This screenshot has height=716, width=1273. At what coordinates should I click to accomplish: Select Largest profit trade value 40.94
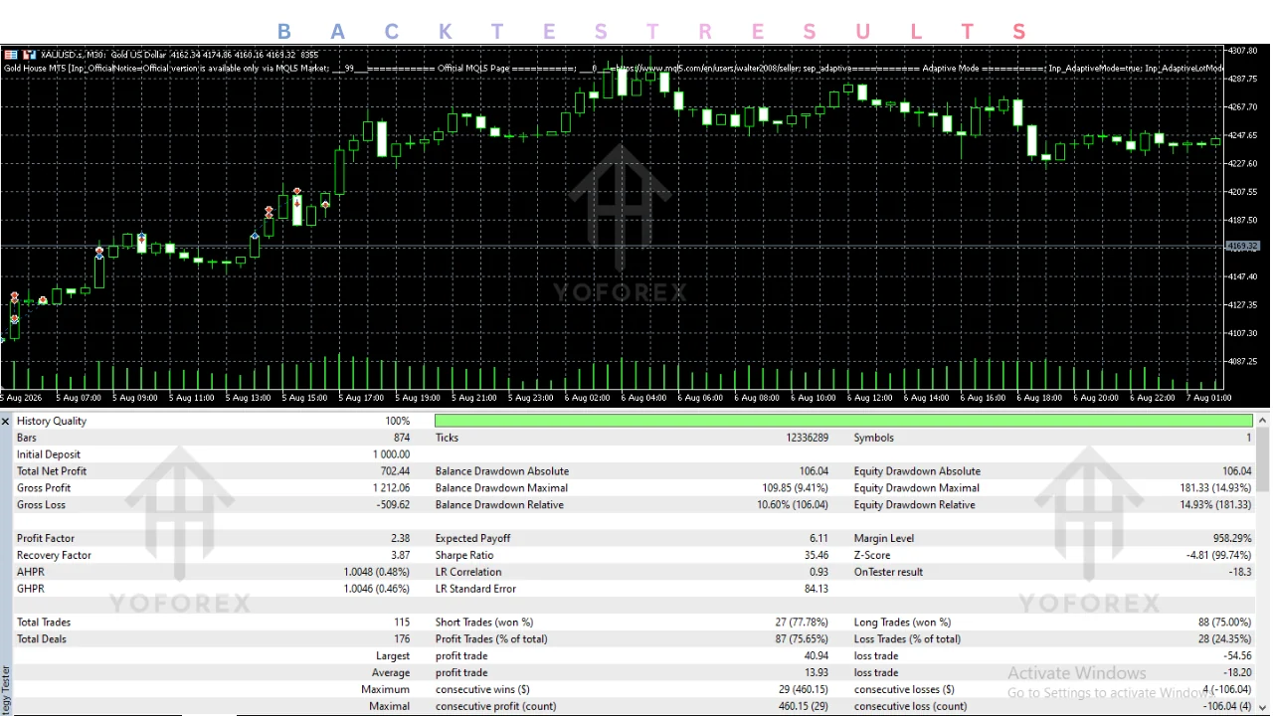[817, 657]
